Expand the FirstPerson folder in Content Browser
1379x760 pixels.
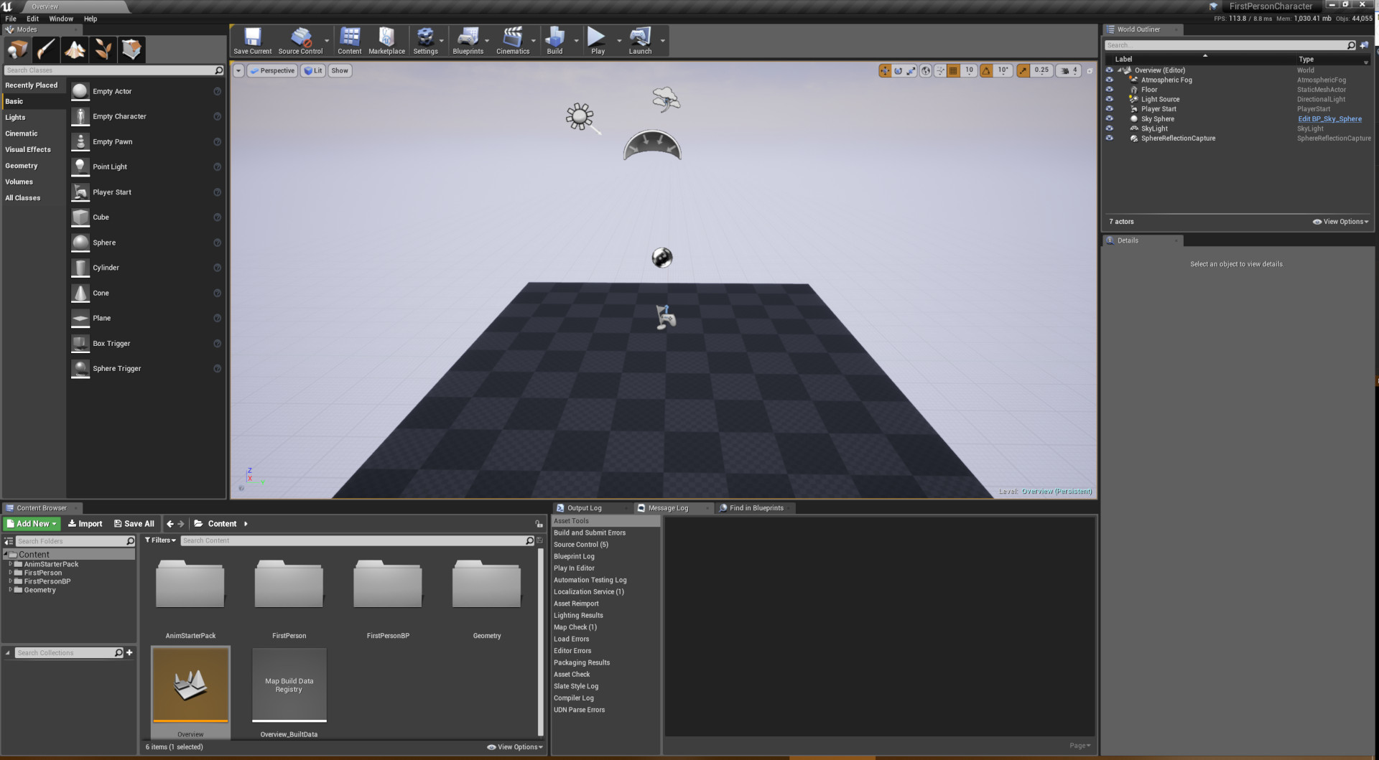click(x=10, y=573)
